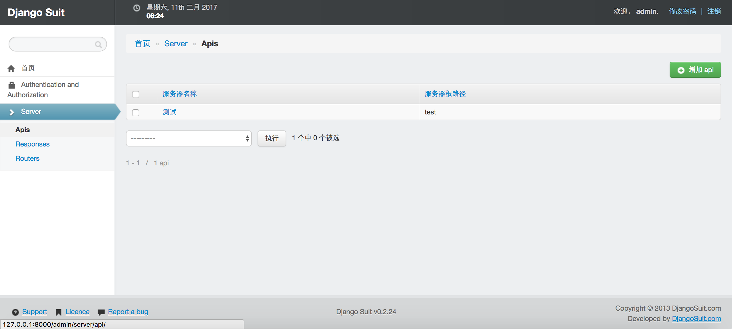This screenshot has width=732, height=329.
Task: Open Responses in the sidebar menu
Action: point(32,144)
